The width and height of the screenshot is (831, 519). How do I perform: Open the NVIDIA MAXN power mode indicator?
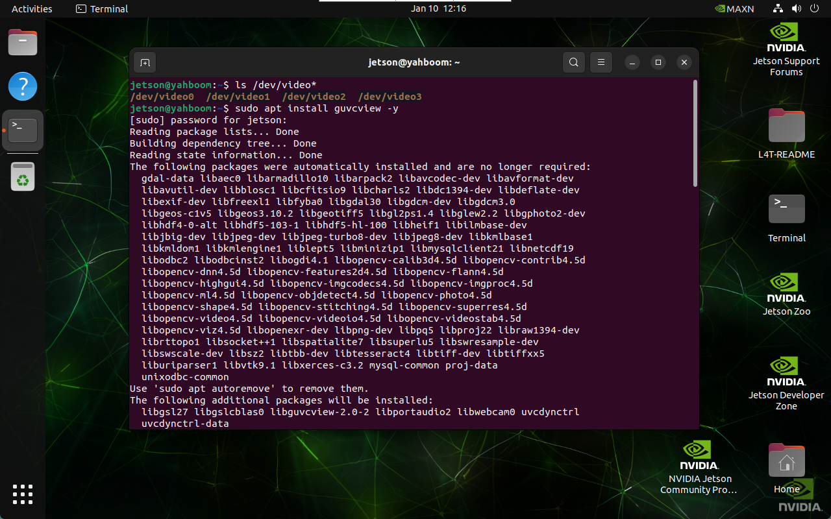click(x=734, y=8)
